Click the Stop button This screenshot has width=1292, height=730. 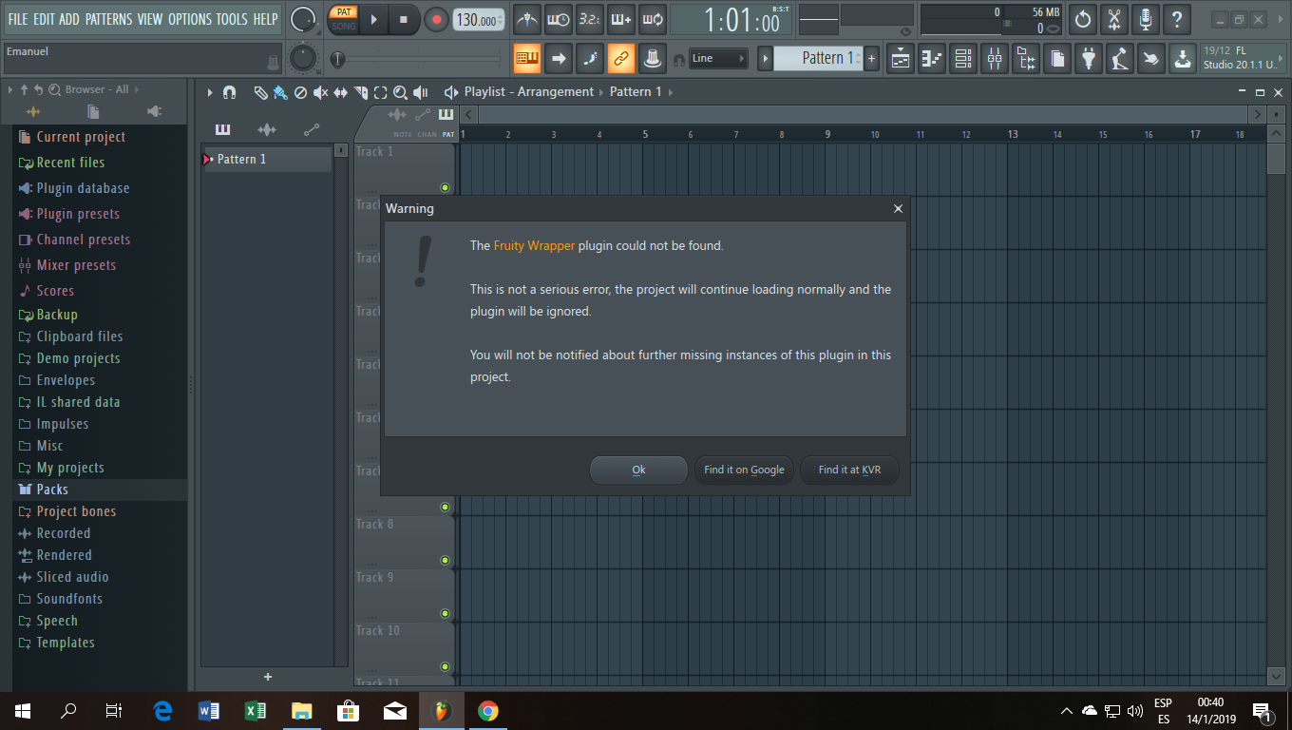point(404,19)
